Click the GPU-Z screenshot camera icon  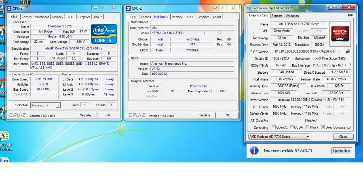[350, 15]
